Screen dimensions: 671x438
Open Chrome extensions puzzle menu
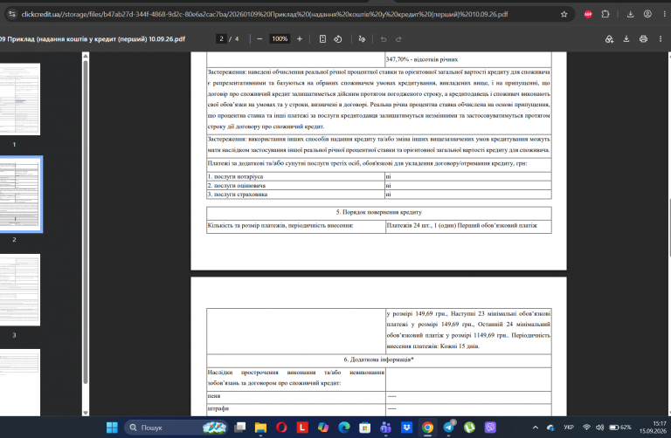[x=605, y=14]
